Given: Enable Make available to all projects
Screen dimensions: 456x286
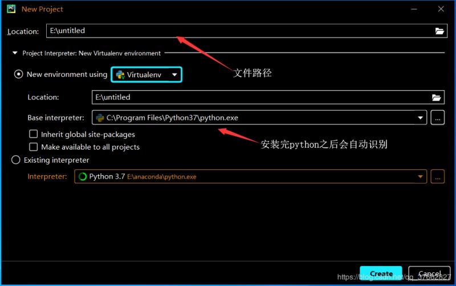Looking at the screenshot, I should click(34, 147).
